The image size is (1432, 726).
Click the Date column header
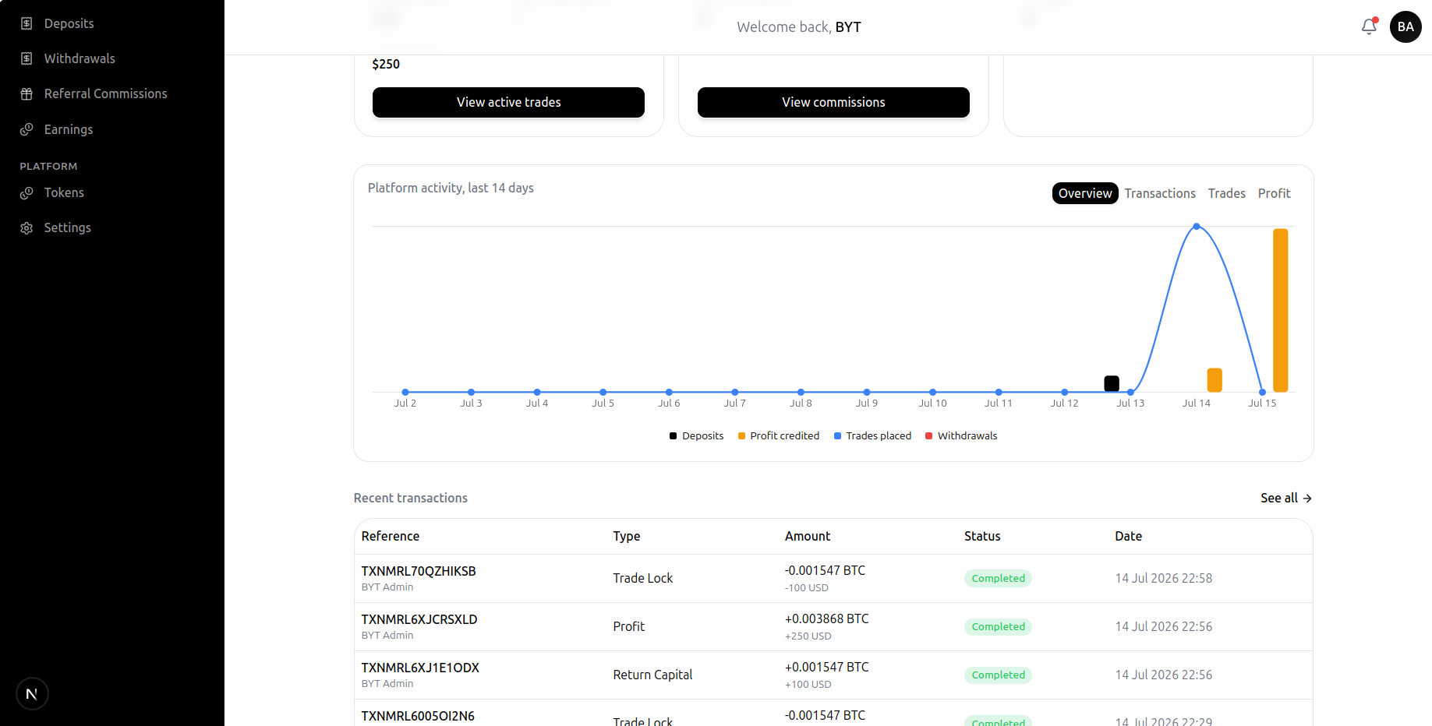point(1128,536)
